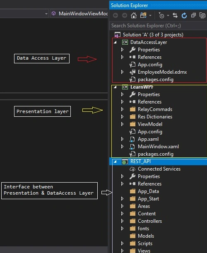Select App.config under DataAccessLayer project
Image resolution: width=207 pixels, height=253 pixels.
point(150,65)
